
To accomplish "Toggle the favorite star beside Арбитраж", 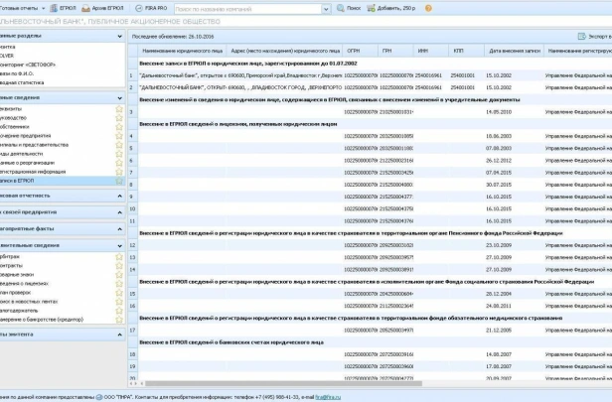I will 119,256.
